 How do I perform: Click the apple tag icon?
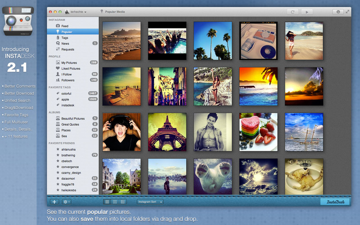tap(58, 99)
